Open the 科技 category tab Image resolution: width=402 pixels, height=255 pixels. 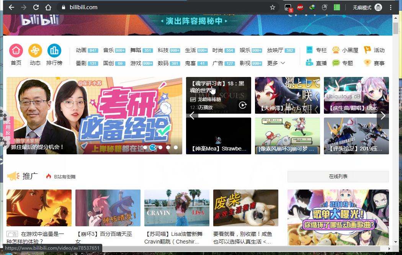pos(164,50)
